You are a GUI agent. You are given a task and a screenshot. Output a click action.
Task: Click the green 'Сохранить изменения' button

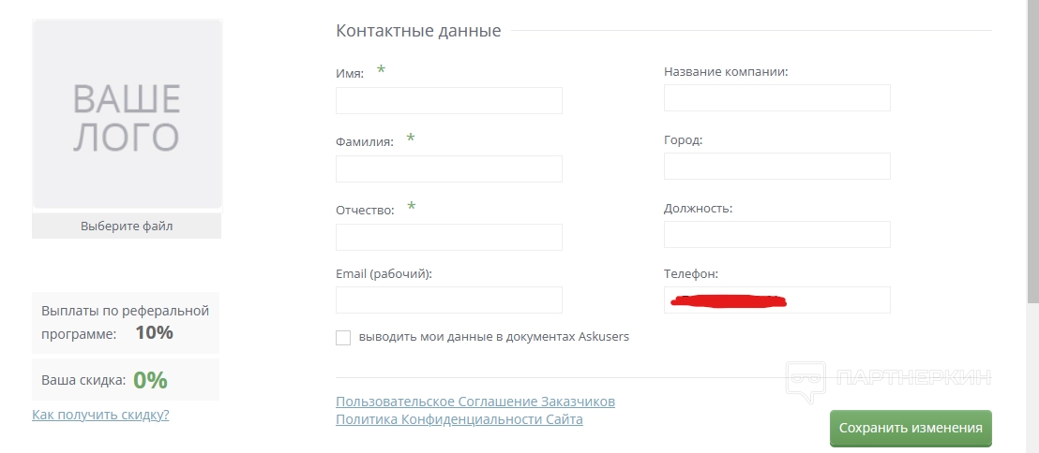click(x=910, y=429)
